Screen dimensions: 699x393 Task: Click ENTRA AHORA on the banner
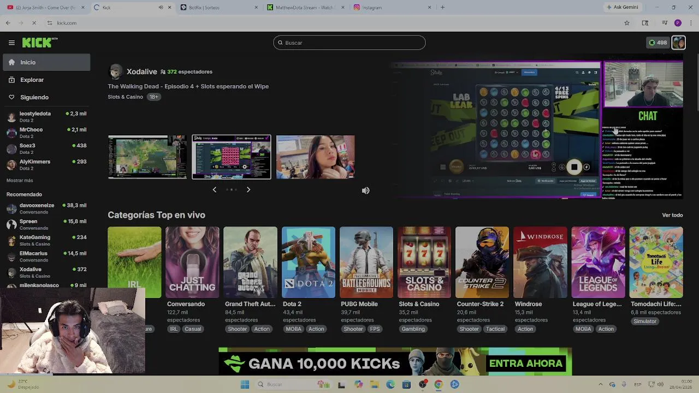(x=525, y=364)
